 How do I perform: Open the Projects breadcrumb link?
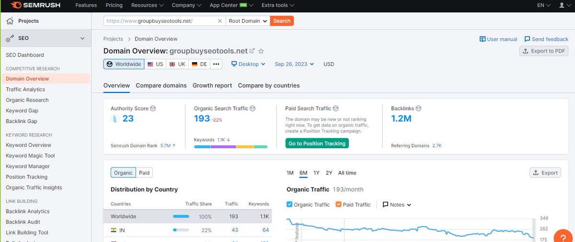click(113, 39)
